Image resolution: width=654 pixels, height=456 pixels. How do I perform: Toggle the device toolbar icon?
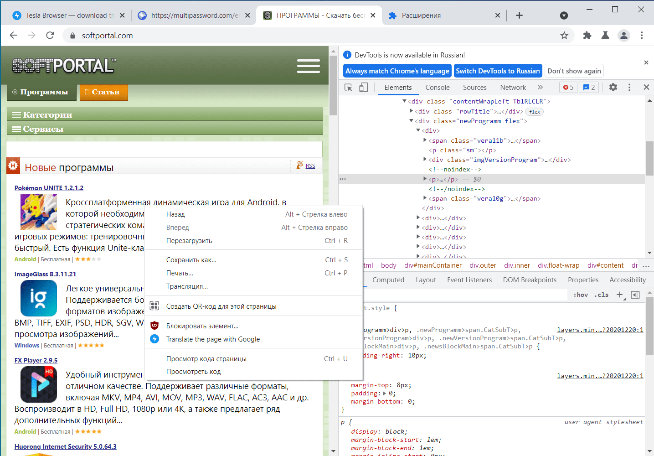363,88
